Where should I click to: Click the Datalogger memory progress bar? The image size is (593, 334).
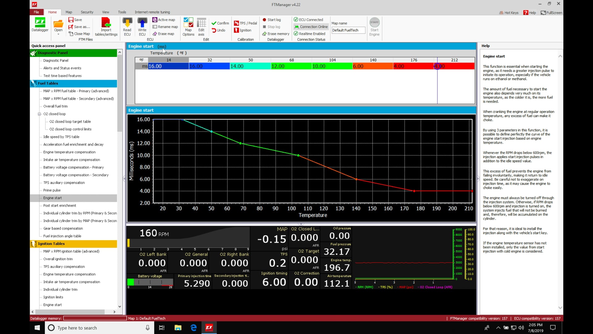tap(94, 318)
